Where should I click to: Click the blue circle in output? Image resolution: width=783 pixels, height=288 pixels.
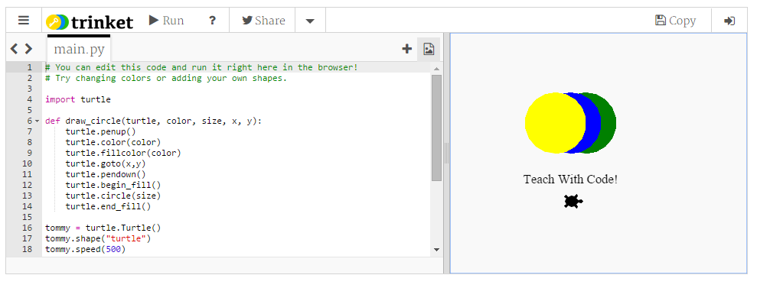[593, 123]
